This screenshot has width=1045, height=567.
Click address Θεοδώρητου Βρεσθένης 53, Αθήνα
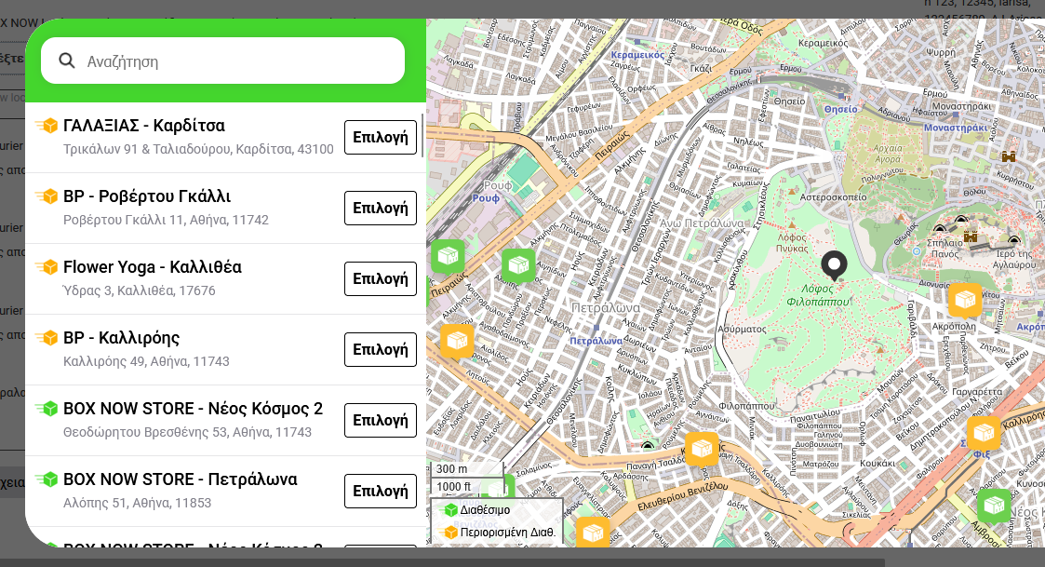pyautogui.click(x=187, y=432)
